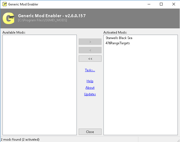180x142 pixels.
Task: Click the disable mod '<' button
Action: 90,50
